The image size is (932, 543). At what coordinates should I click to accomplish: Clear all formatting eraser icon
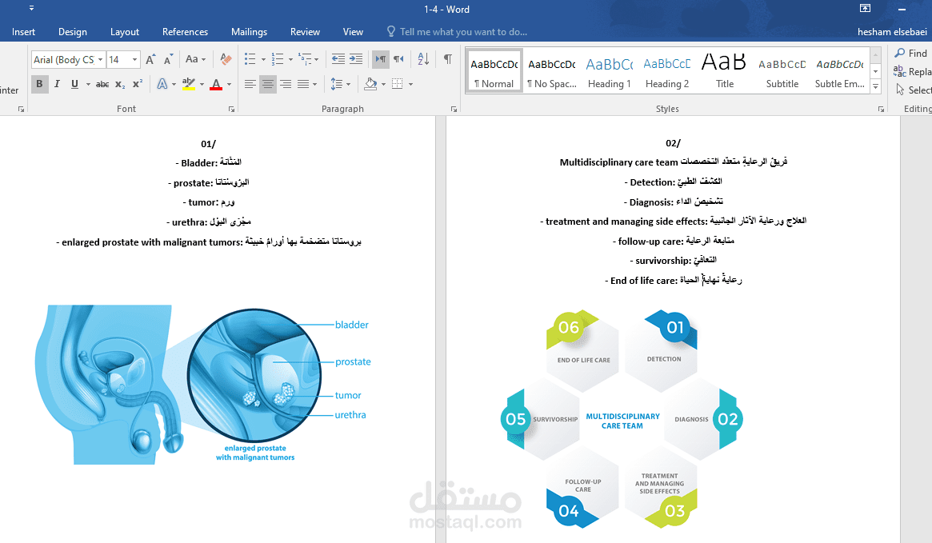coord(226,59)
